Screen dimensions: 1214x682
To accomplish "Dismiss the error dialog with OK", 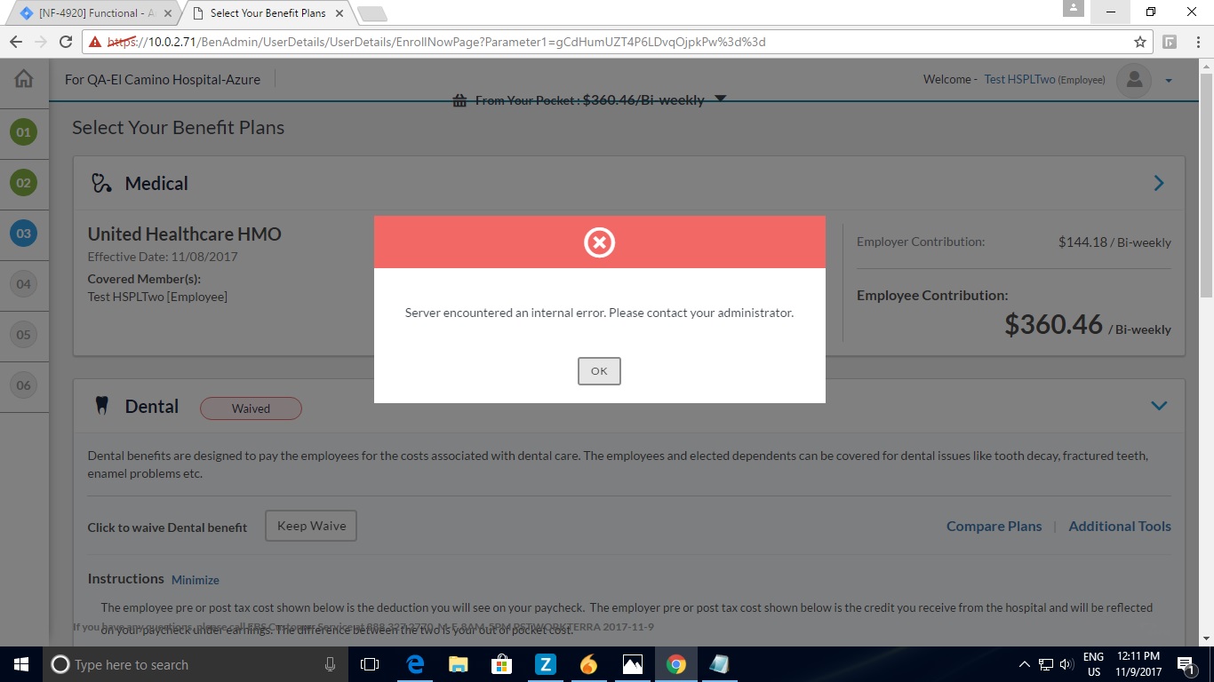I will pyautogui.click(x=599, y=370).
